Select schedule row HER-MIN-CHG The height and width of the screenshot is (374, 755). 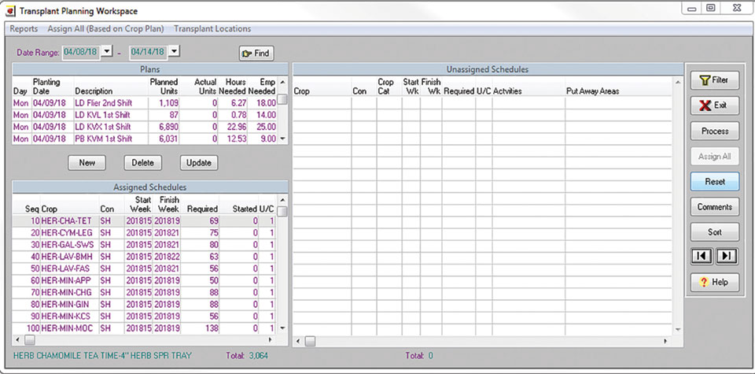pos(145,293)
